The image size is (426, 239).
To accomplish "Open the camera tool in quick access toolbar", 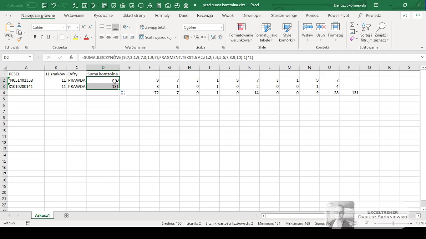I will click(168, 5).
